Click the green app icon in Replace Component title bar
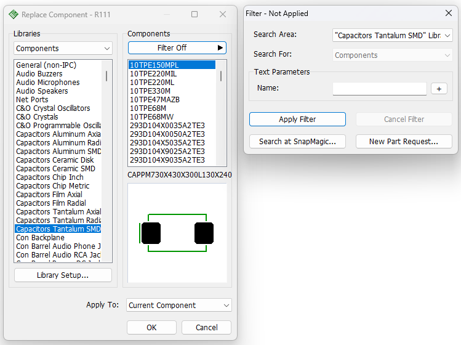The image size is (461, 345). pos(14,14)
